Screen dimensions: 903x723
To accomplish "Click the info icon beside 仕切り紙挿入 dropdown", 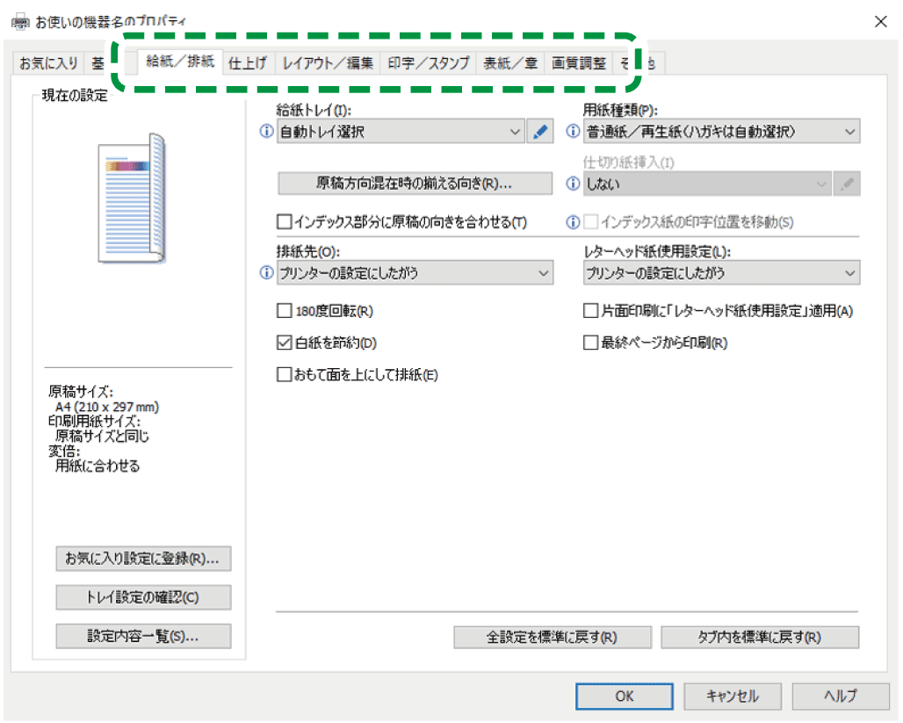I will pyautogui.click(x=574, y=184).
